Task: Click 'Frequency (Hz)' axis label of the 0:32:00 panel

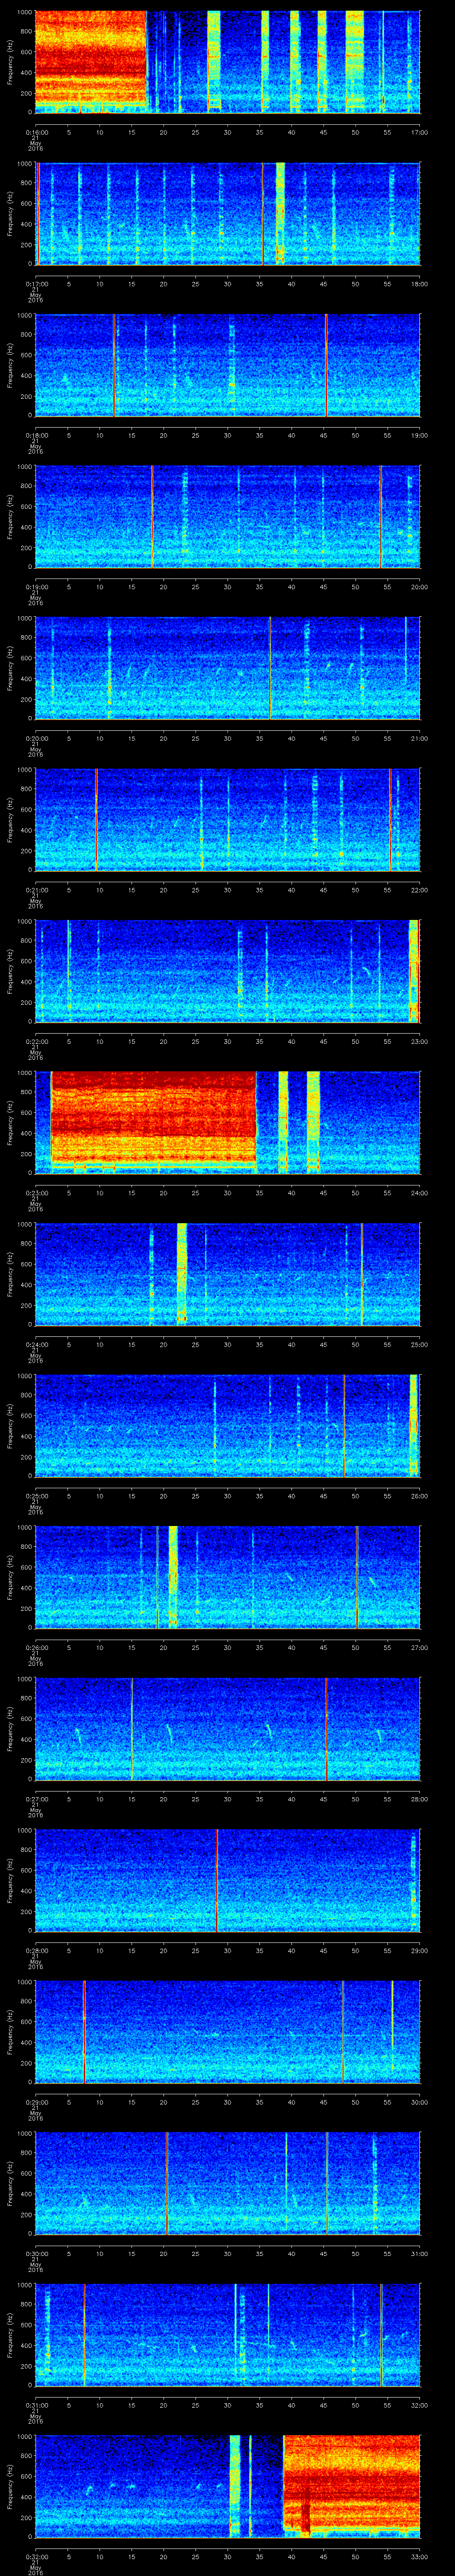Action: (x=10, y=2486)
